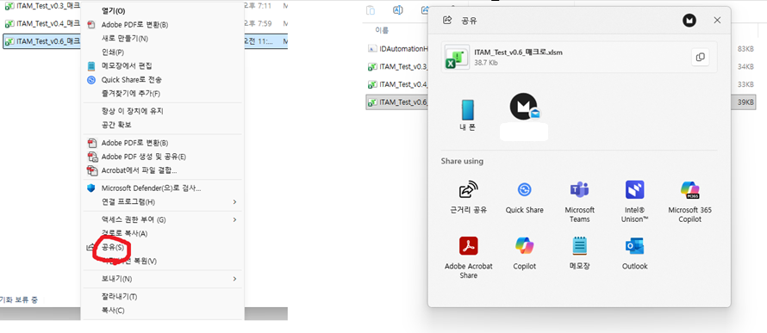Click ITAM_Test_v0.6_매크로.xlsm file name in dialog
767x333 pixels.
pyautogui.click(x=518, y=52)
